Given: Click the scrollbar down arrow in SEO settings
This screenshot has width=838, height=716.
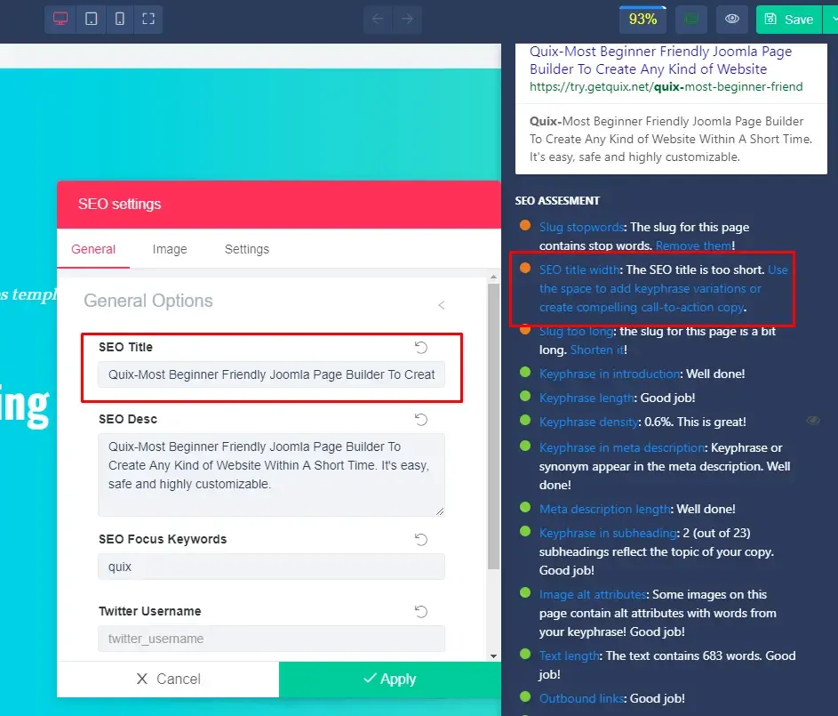Looking at the screenshot, I should click(x=493, y=656).
